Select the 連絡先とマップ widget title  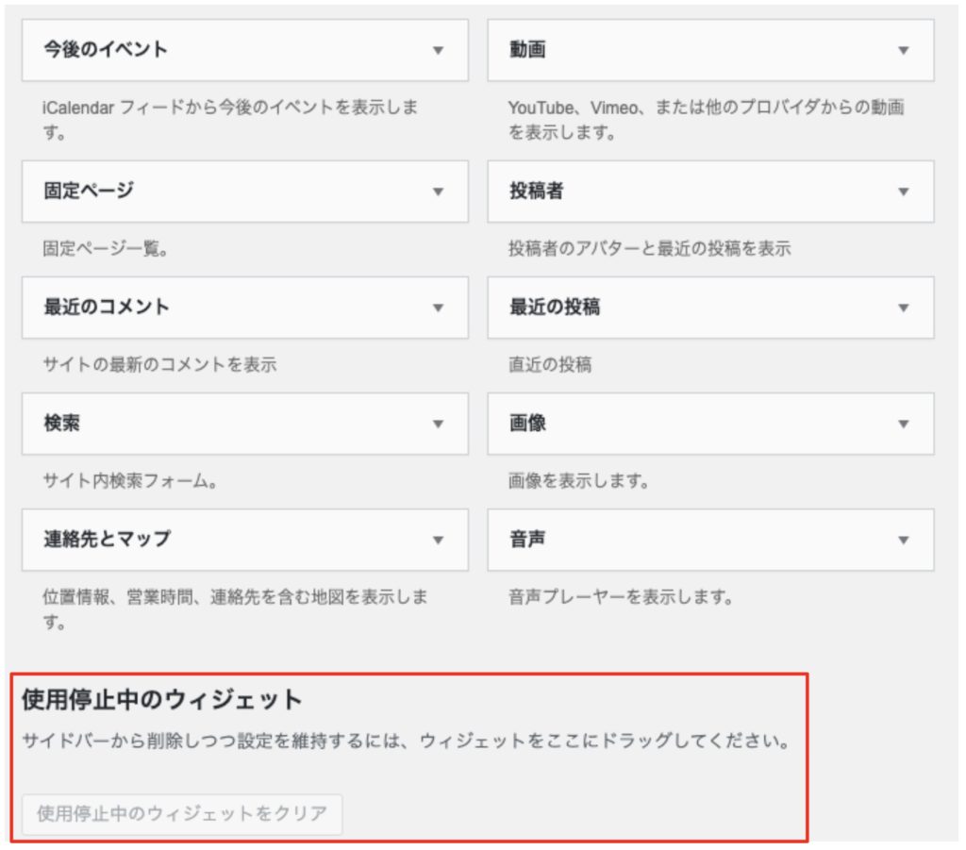tap(107, 540)
